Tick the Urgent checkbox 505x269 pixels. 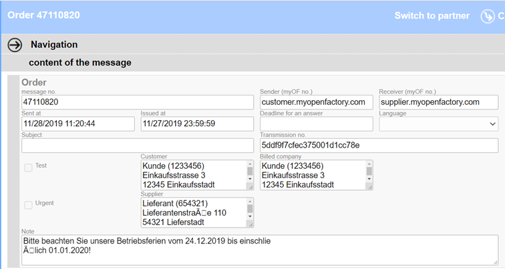point(28,205)
